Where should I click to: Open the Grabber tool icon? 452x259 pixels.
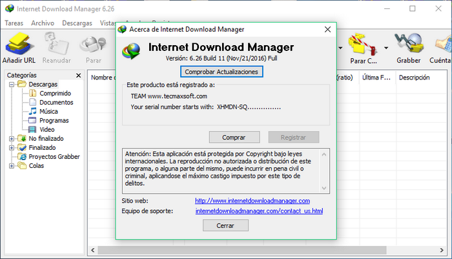coord(409,44)
